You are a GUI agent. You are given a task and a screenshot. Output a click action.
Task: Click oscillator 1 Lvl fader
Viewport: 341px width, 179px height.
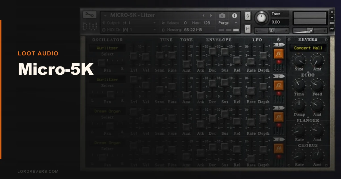tap(134, 55)
